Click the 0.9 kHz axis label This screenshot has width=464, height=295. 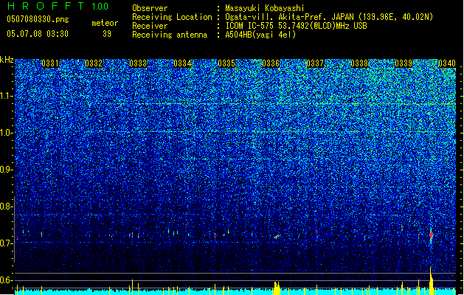[7, 170]
